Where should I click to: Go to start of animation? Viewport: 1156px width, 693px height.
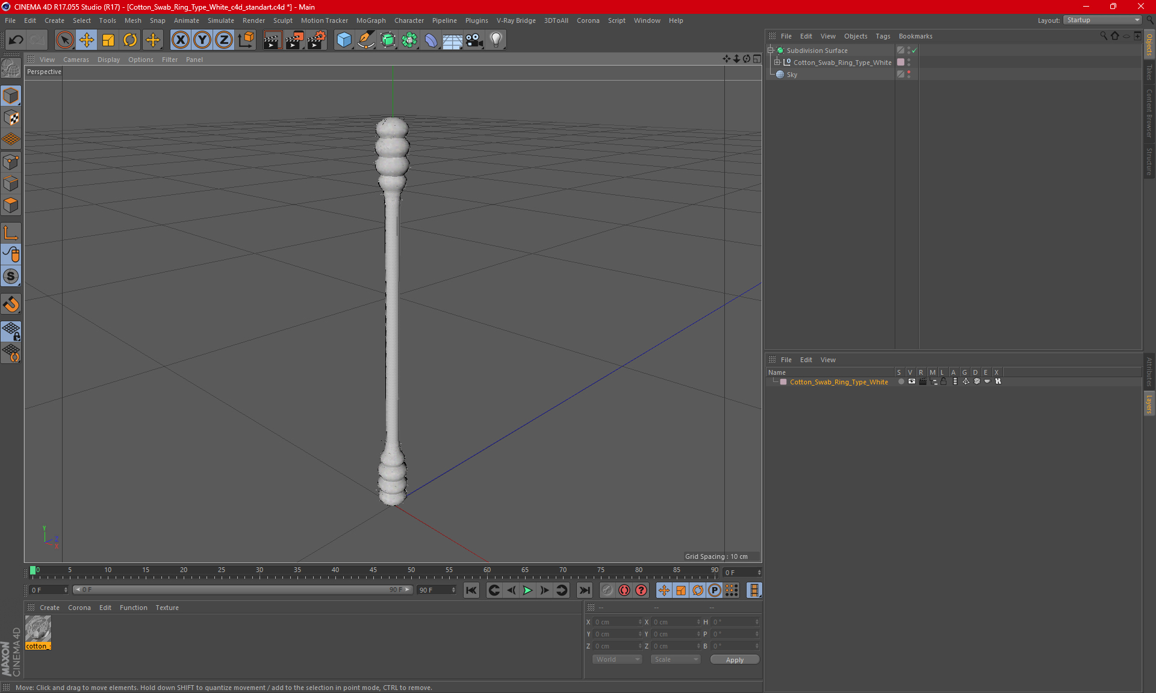coord(471,590)
